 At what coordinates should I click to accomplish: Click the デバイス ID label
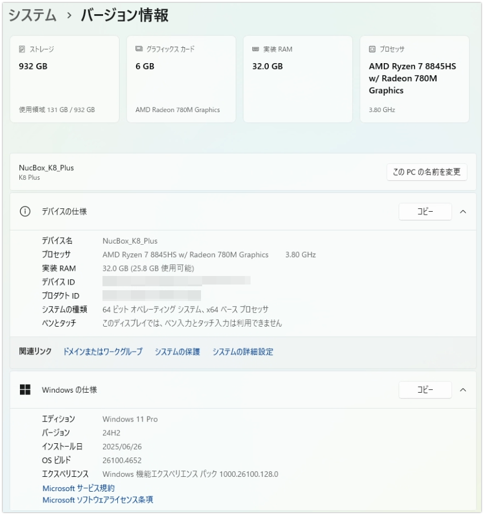pyautogui.click(x=59, y=282)
